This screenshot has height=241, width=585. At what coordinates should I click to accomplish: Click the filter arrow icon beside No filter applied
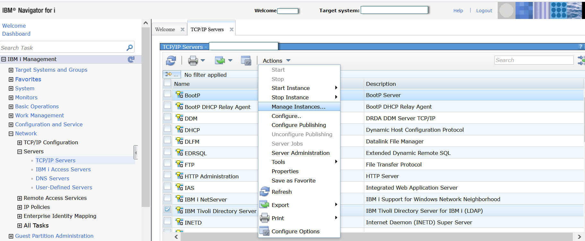[169, 75]
